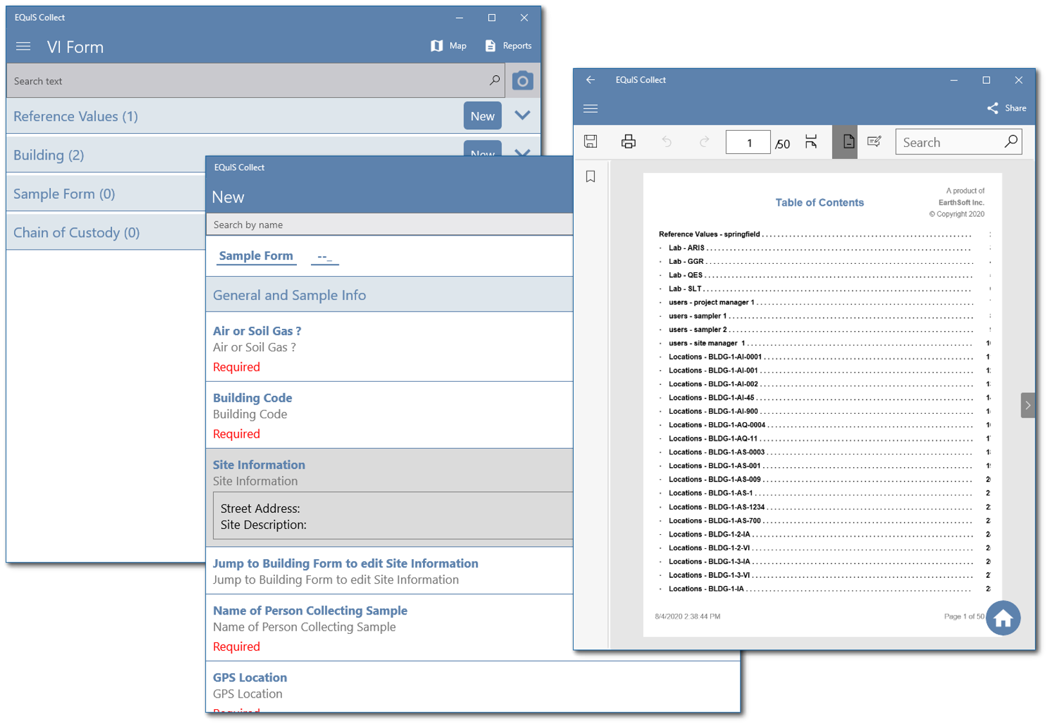Go back using the arrow in report window
1047x724 pixels.
pyautogui.click(x=590, y=80)
